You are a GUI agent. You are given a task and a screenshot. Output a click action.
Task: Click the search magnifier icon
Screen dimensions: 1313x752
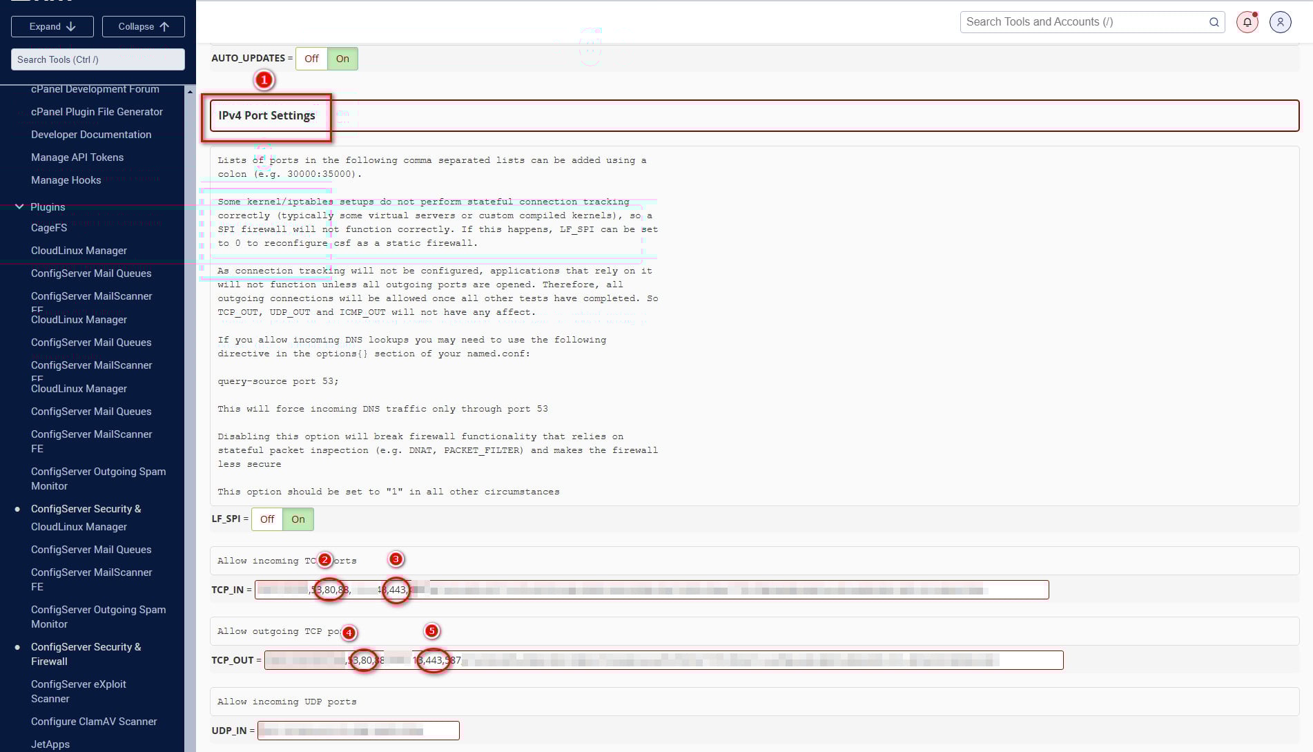[x=1214, y=22]
